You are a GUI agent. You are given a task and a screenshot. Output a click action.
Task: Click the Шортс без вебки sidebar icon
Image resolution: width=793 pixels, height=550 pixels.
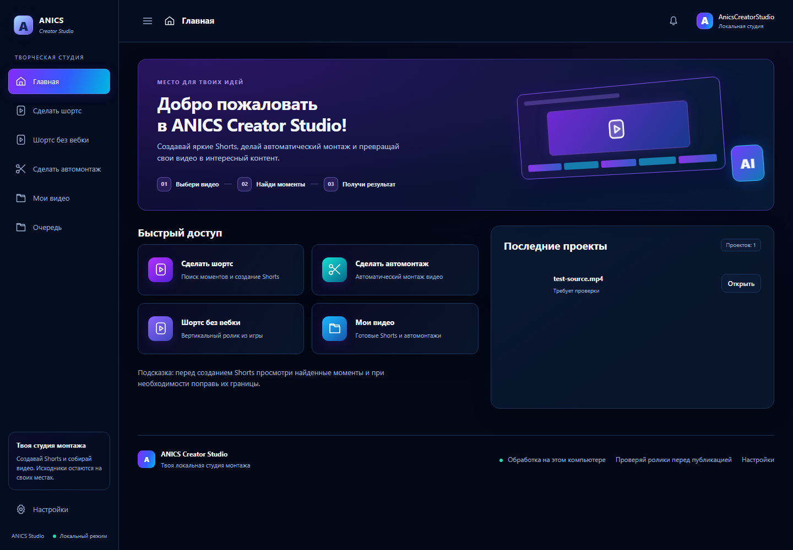pyautogui.click(x=21, y=140)
